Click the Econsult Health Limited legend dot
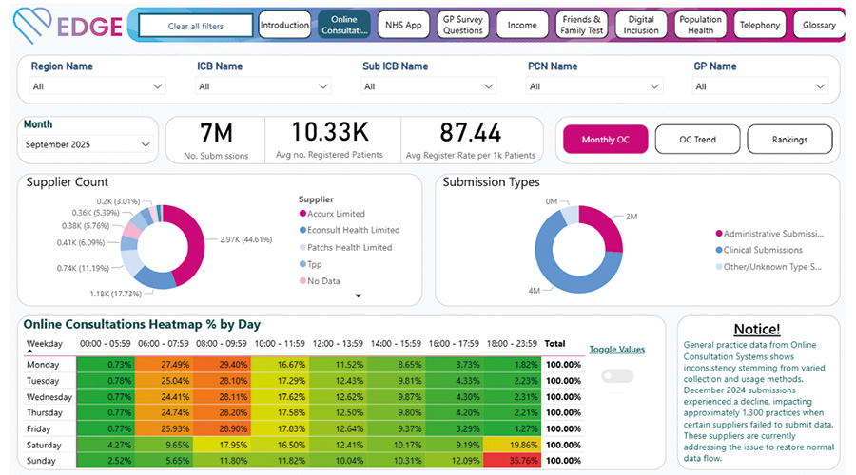Viewport: 856px width, 475px height. point(302,230)
